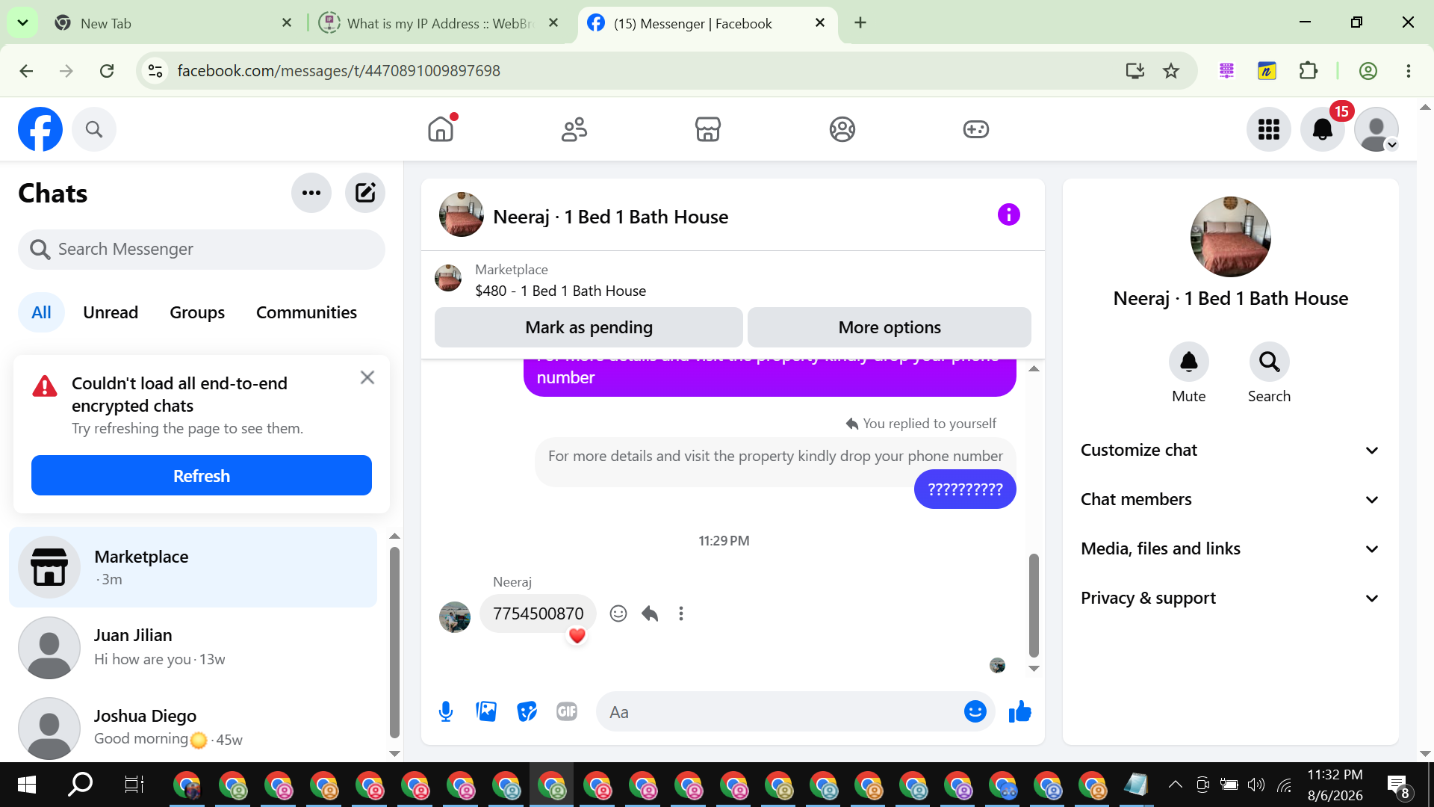Reply to the 7754500870 message
This screenshot has height=807, width=1434.
650,613
